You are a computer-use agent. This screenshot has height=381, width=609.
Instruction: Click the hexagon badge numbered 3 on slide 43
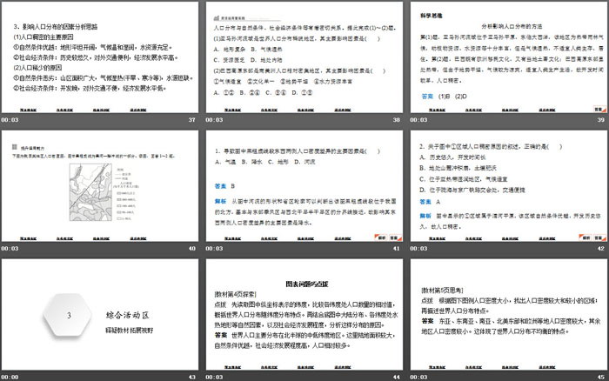[68, 315]
